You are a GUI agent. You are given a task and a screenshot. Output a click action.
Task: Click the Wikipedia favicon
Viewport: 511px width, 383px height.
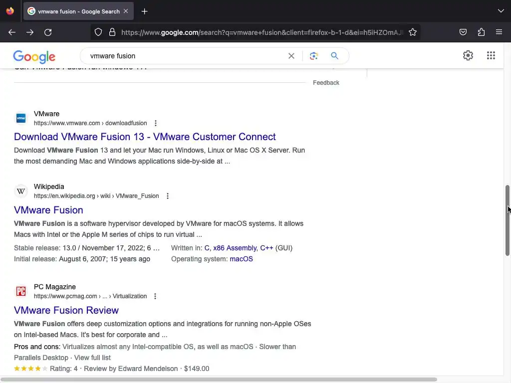tap(21, 191)
